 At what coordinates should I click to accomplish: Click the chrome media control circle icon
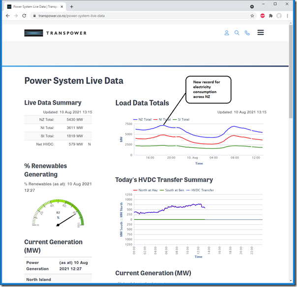(252, 7)
